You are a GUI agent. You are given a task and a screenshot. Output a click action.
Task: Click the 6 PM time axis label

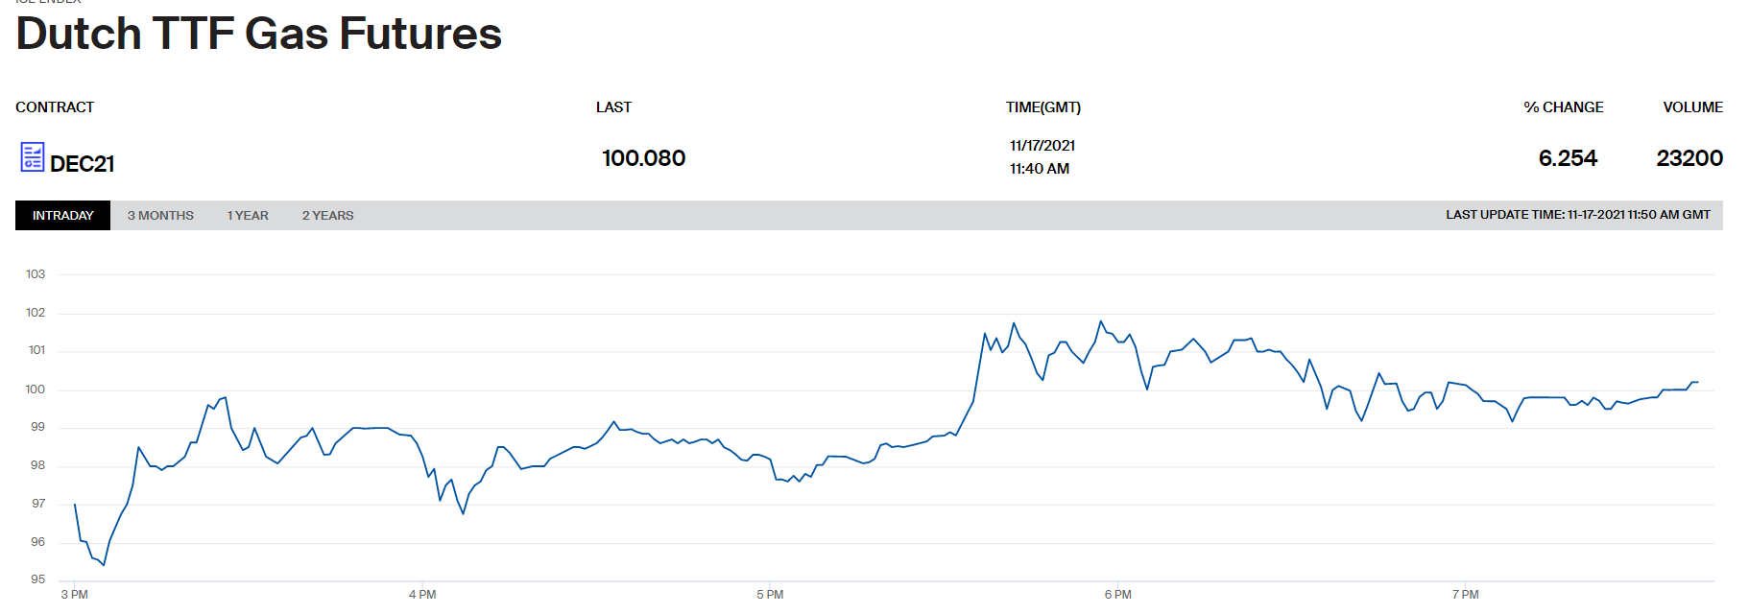pos(1117,595)
